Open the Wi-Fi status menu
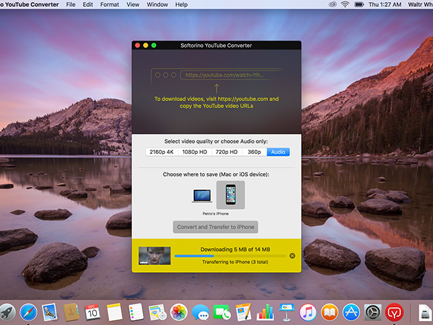This screenshot has height=325, width=433. tap(345, 4)
